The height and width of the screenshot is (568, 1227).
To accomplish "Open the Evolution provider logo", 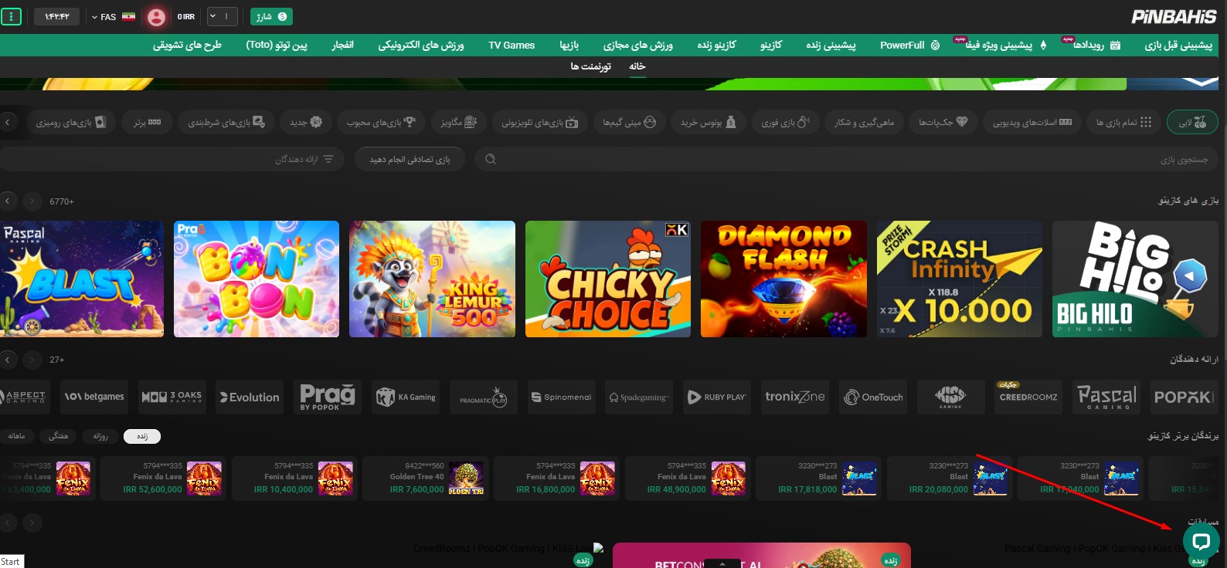I will click(x=250, y=397).
